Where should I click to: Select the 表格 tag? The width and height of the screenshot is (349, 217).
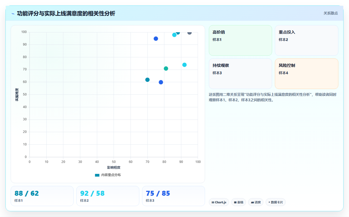point(239,202)
